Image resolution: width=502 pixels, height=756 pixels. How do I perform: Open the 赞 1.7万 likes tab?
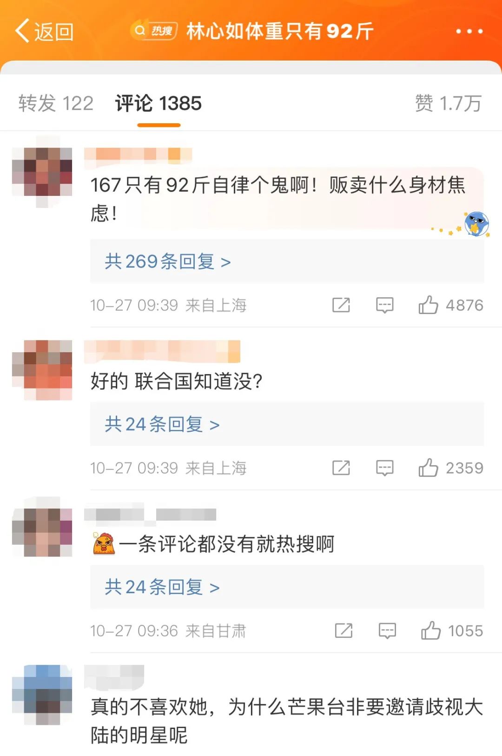pos(448,103)
